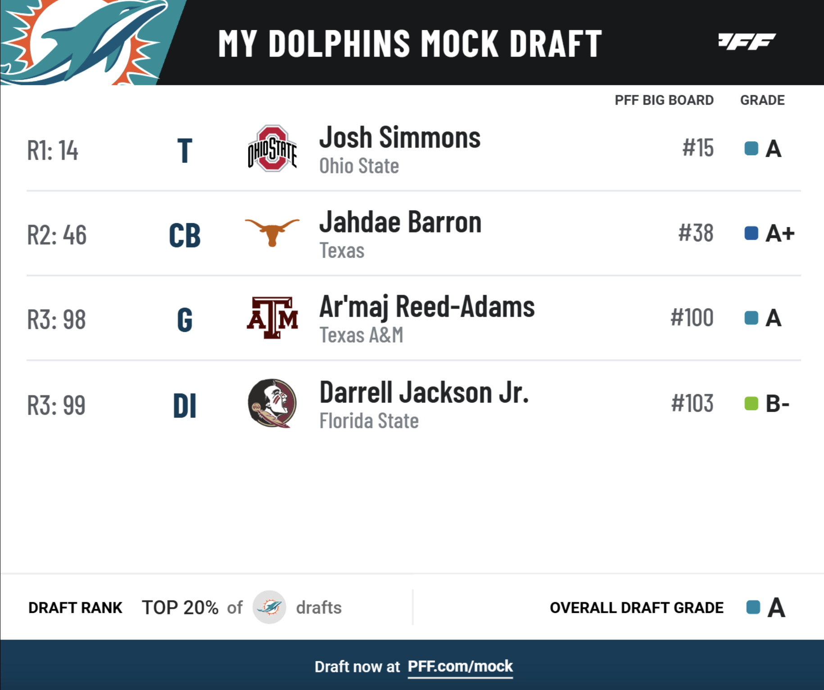The width and height of the screenshot is (824, 690).
Task: Click the GRADE column header
Action: point(762,100)
